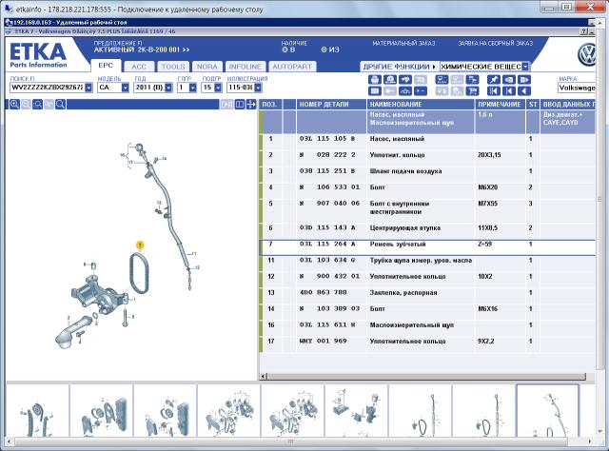Open the ИЛЛЮСТРАЦИЯ dropdown
The width and height of the screenshot is (609, 451).
click(258, 88)
